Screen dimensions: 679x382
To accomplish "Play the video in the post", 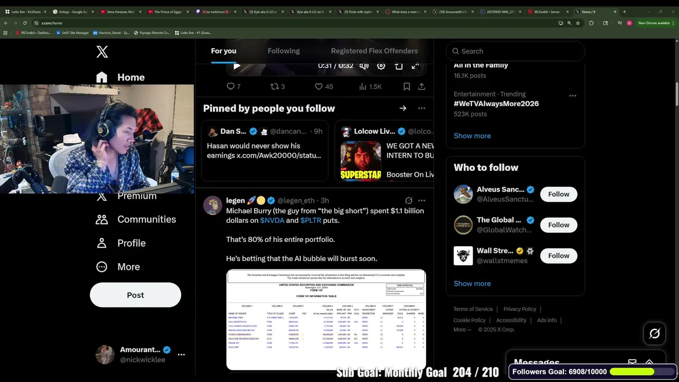I will [237, 66].
